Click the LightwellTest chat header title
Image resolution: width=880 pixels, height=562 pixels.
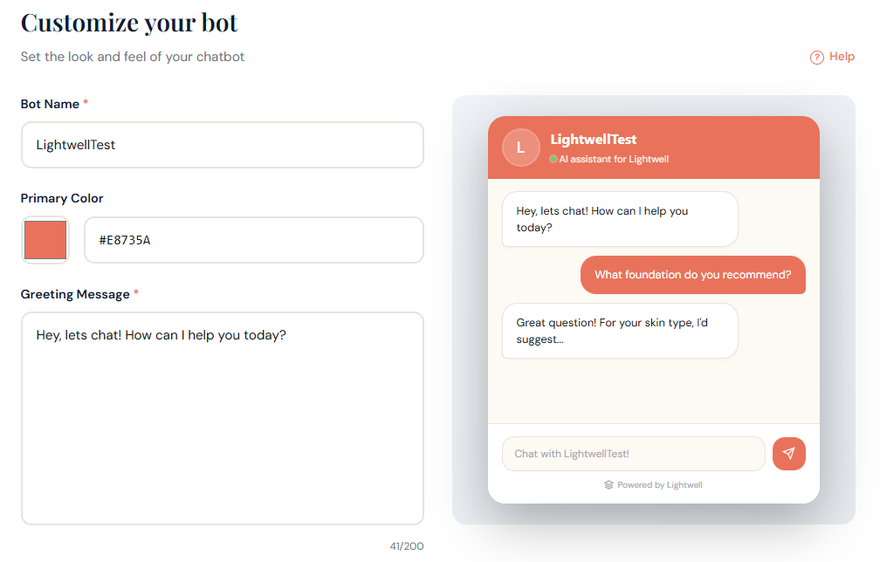pyautogui.click(x=592, y=139)
